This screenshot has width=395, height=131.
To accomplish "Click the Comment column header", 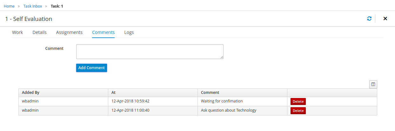I will point(210,93).
